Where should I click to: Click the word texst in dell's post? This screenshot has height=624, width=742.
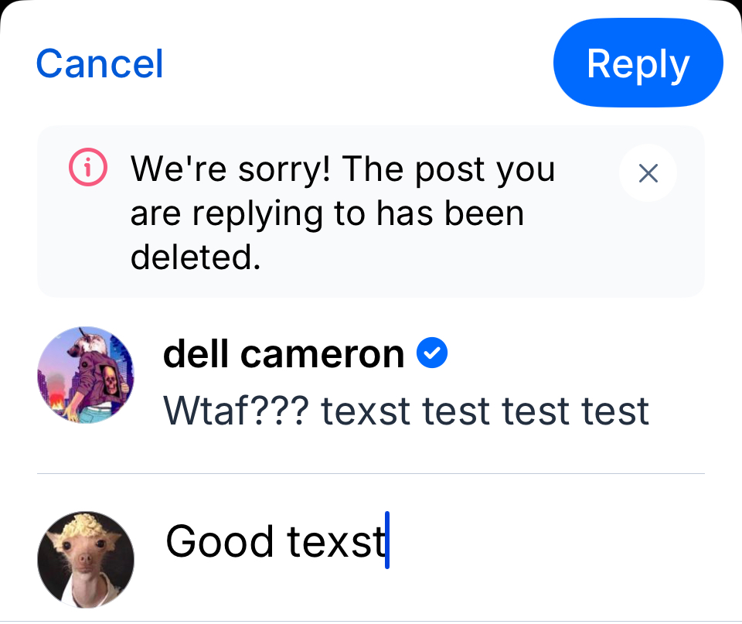coord(366,411)
